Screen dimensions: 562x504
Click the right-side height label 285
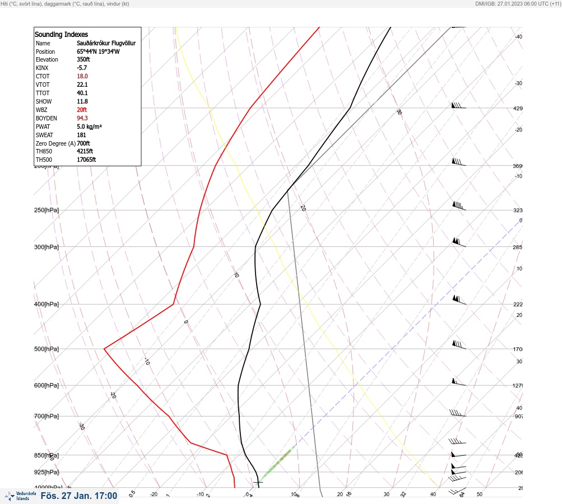pos(518,247)
